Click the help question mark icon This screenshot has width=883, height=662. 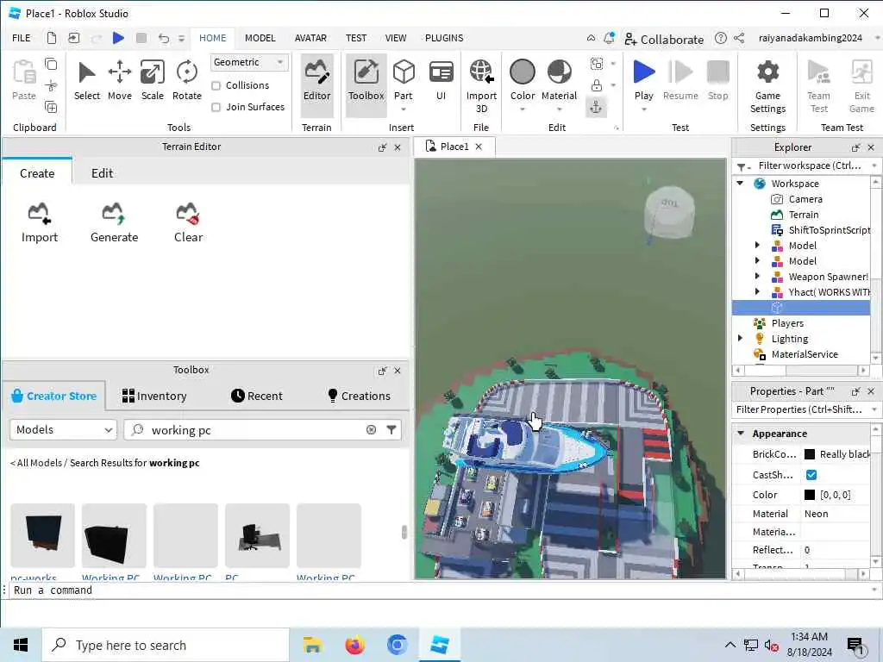[720, 38]
